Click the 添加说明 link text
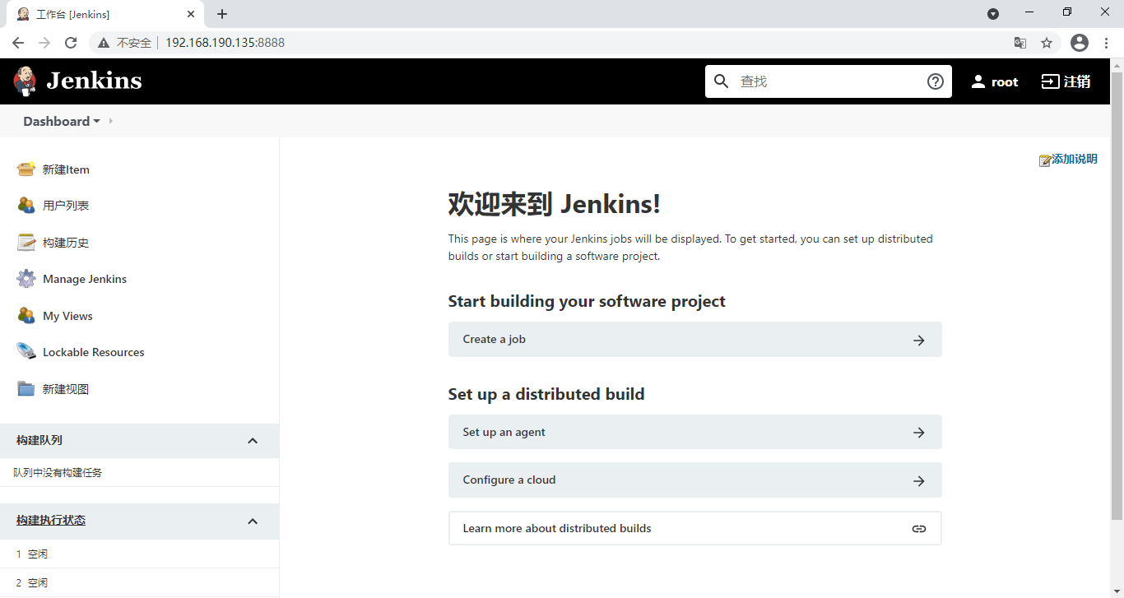 (1075, 160)
